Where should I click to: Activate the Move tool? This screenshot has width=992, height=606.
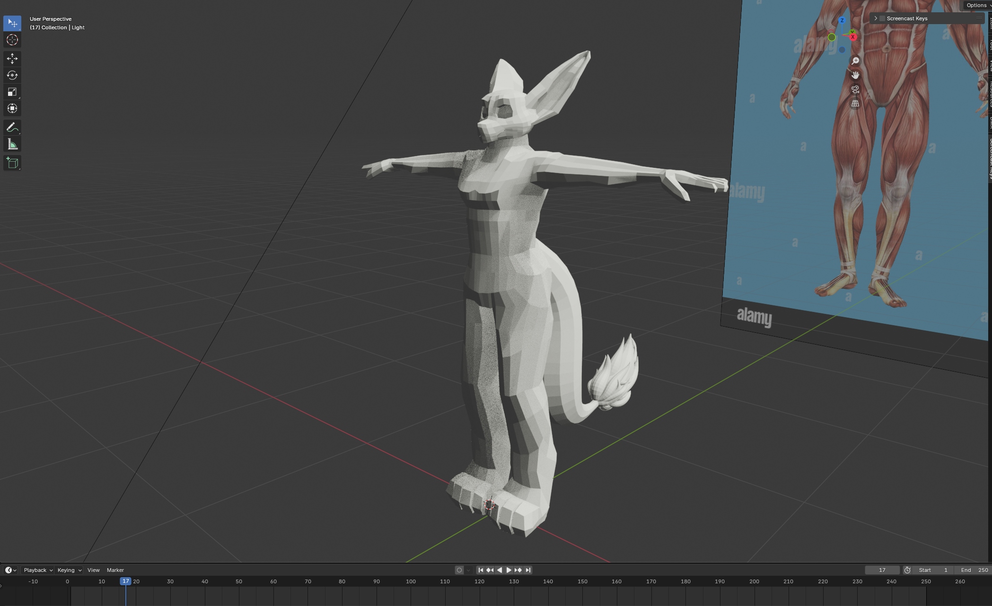coord(12,58)
